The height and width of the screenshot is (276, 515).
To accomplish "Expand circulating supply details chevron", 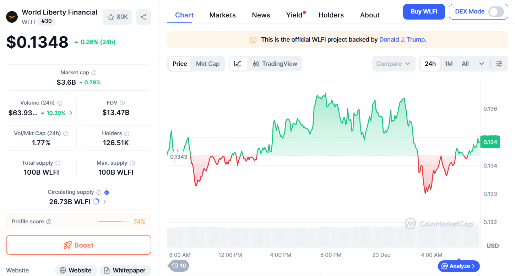I will click(x=104, y=202).
